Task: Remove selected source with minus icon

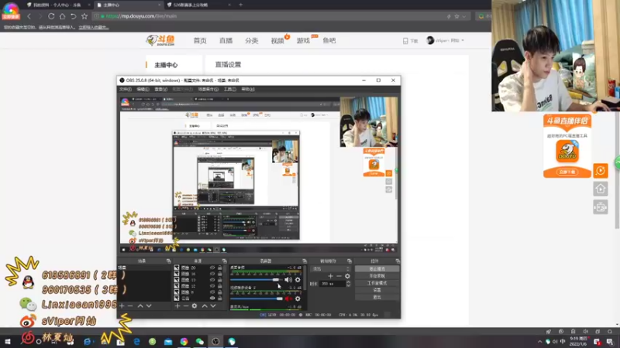Action: click(x=185, y=305)
